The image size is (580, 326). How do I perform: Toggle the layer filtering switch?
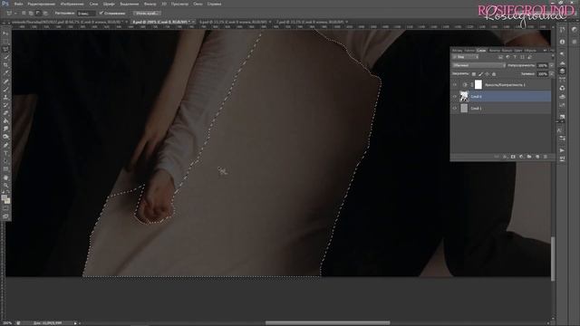[553, 57]
